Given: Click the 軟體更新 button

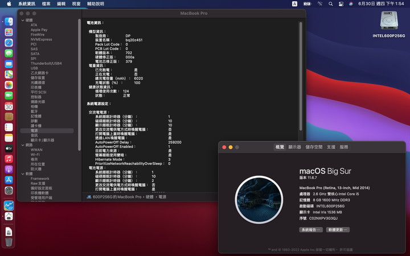Looking at the screenshot, I should pos(338,230).
